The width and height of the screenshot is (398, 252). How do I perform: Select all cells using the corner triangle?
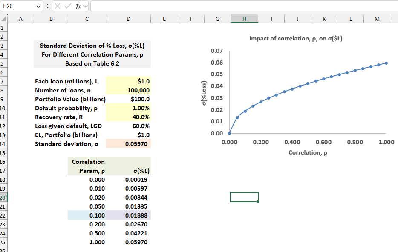point(4,19)
